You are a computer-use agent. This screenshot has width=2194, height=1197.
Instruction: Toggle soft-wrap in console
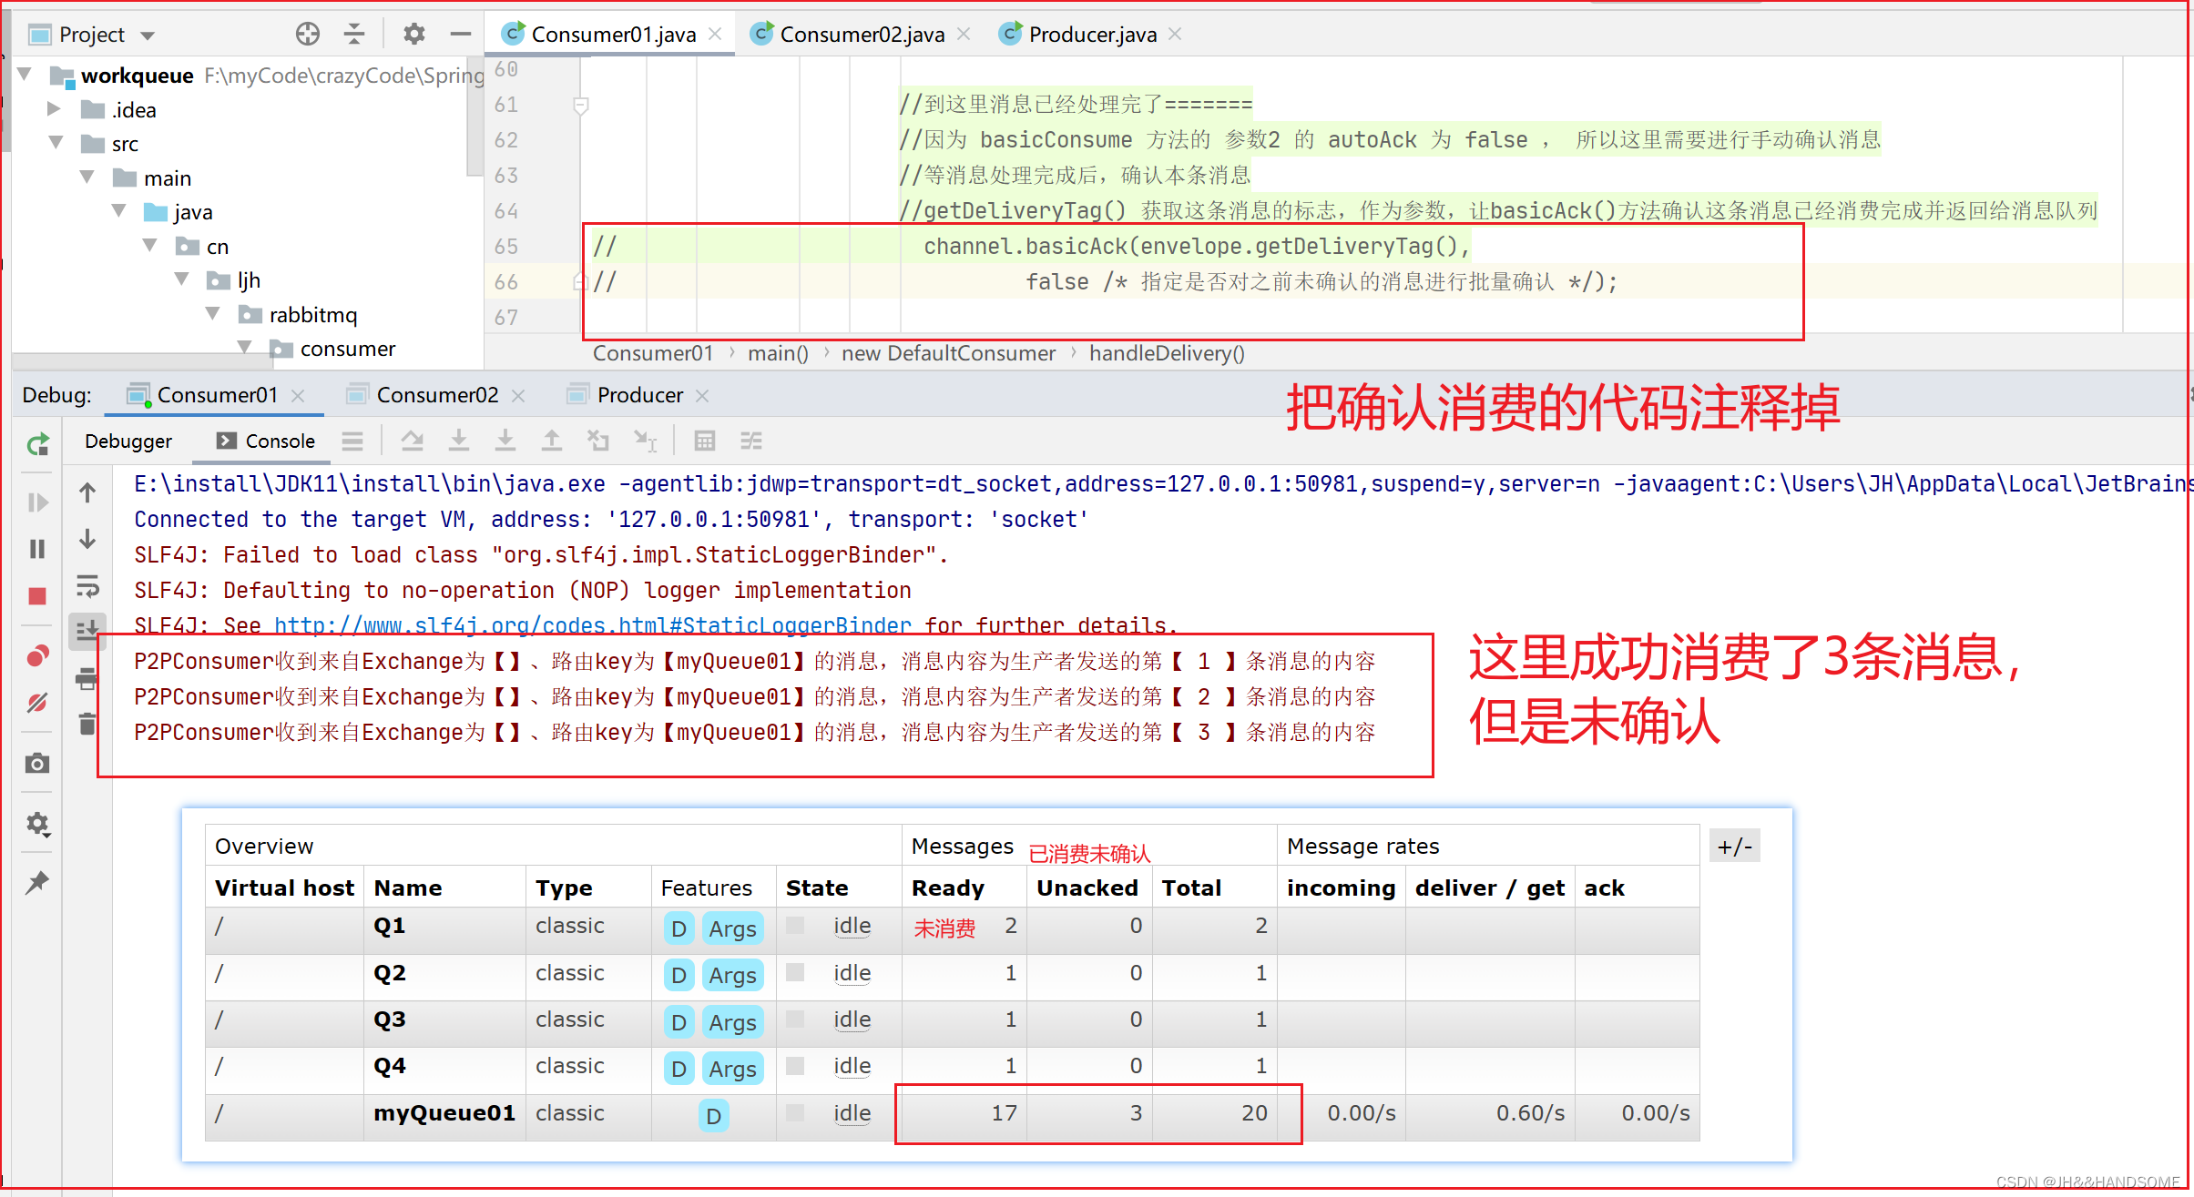pyautogui.click(x=87, y=585)
